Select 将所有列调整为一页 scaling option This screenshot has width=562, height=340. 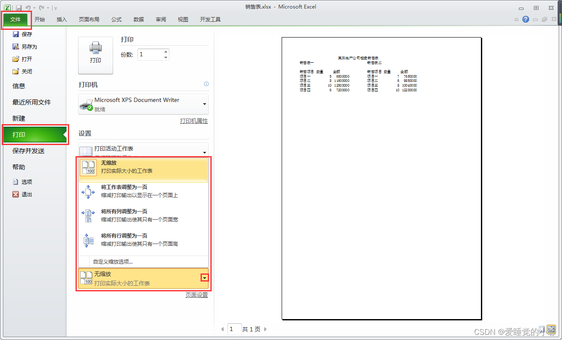[143, 216]
